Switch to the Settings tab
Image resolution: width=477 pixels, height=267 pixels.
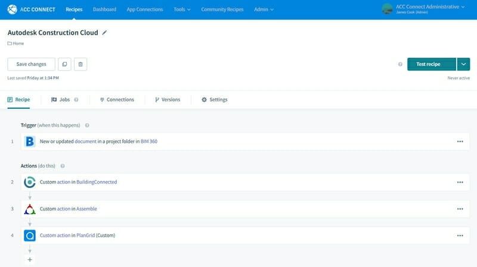215,99
